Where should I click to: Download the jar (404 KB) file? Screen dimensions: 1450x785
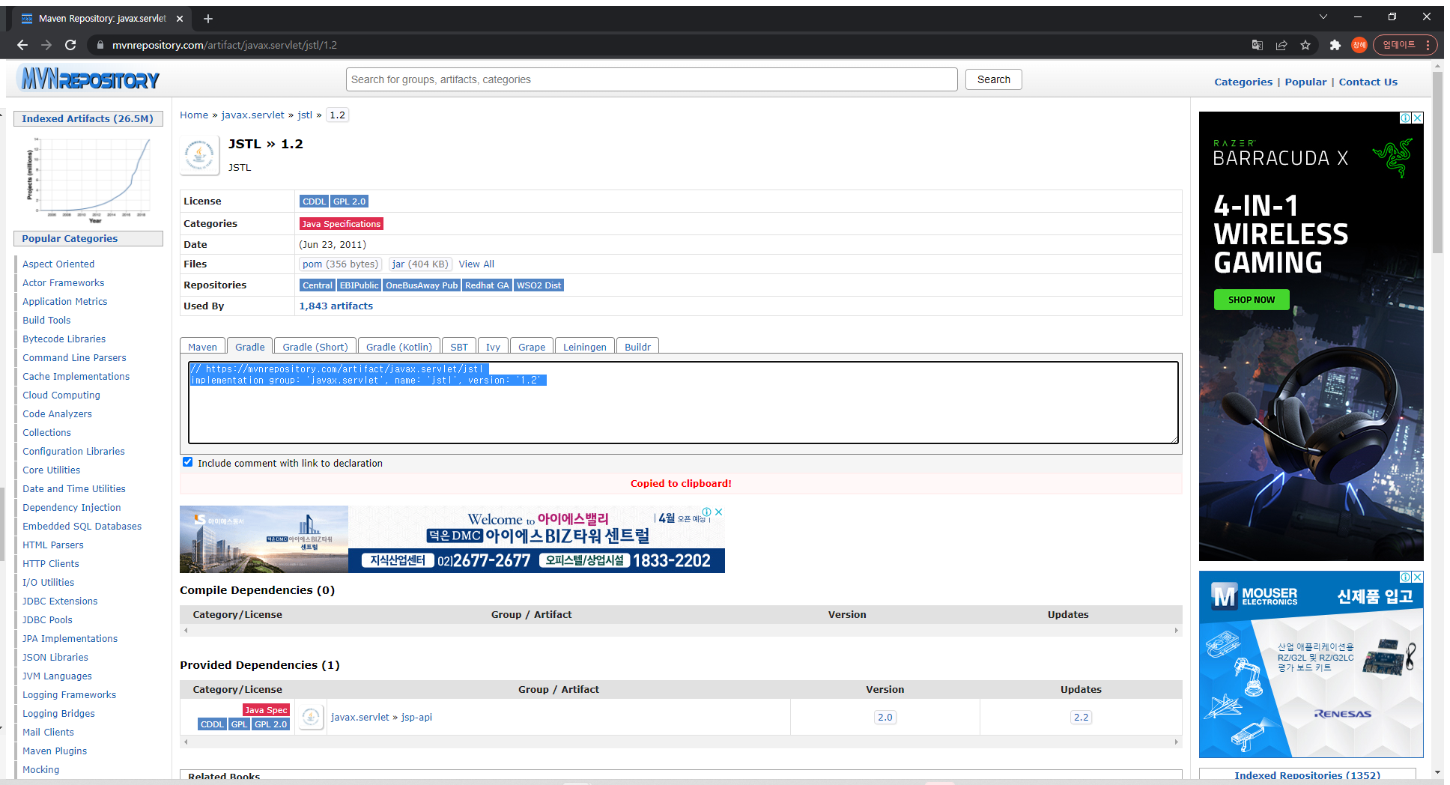click(420, 264)
